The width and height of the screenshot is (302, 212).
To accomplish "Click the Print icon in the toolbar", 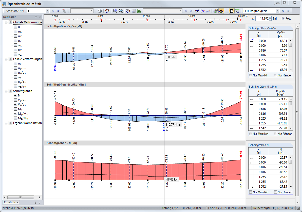I will [x=100, y=11].
